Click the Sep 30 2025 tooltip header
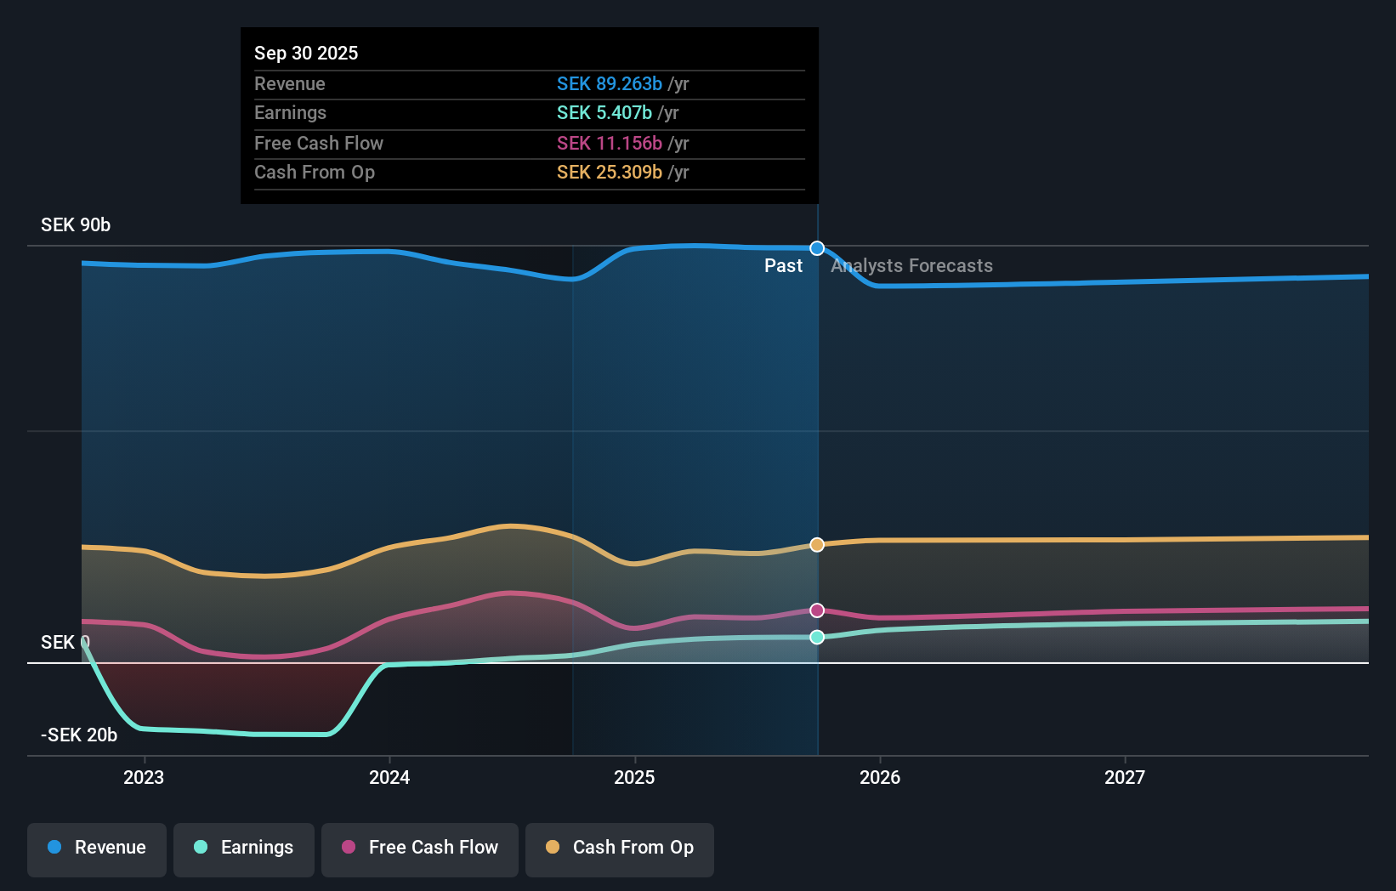1396x891 pixels. pyautogui.click(x=306, y=53)
